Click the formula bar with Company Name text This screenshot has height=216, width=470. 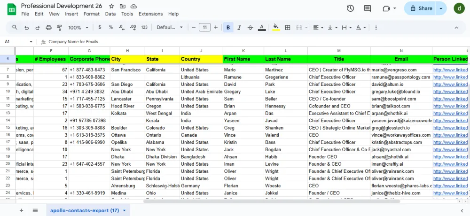pyautogui.click(x=258, y=42)
